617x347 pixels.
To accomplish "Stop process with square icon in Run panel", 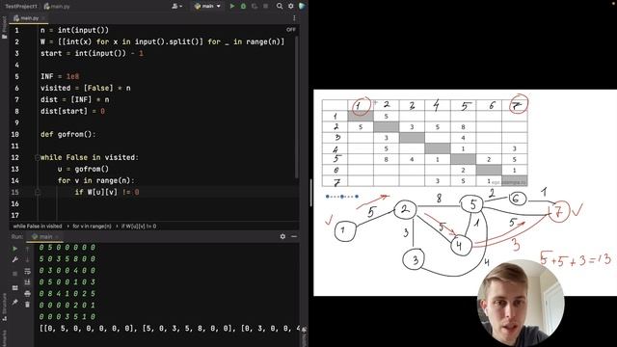I will click(x=15, y=274).
